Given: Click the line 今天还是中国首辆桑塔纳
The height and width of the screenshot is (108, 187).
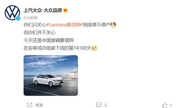Looking at the screenshot, I should [x=48, y=40].
